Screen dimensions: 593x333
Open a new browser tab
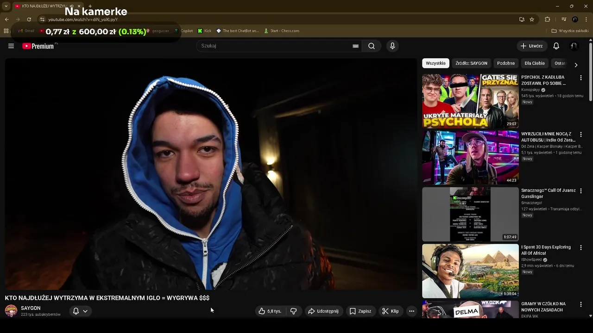(x=90, y=6)
